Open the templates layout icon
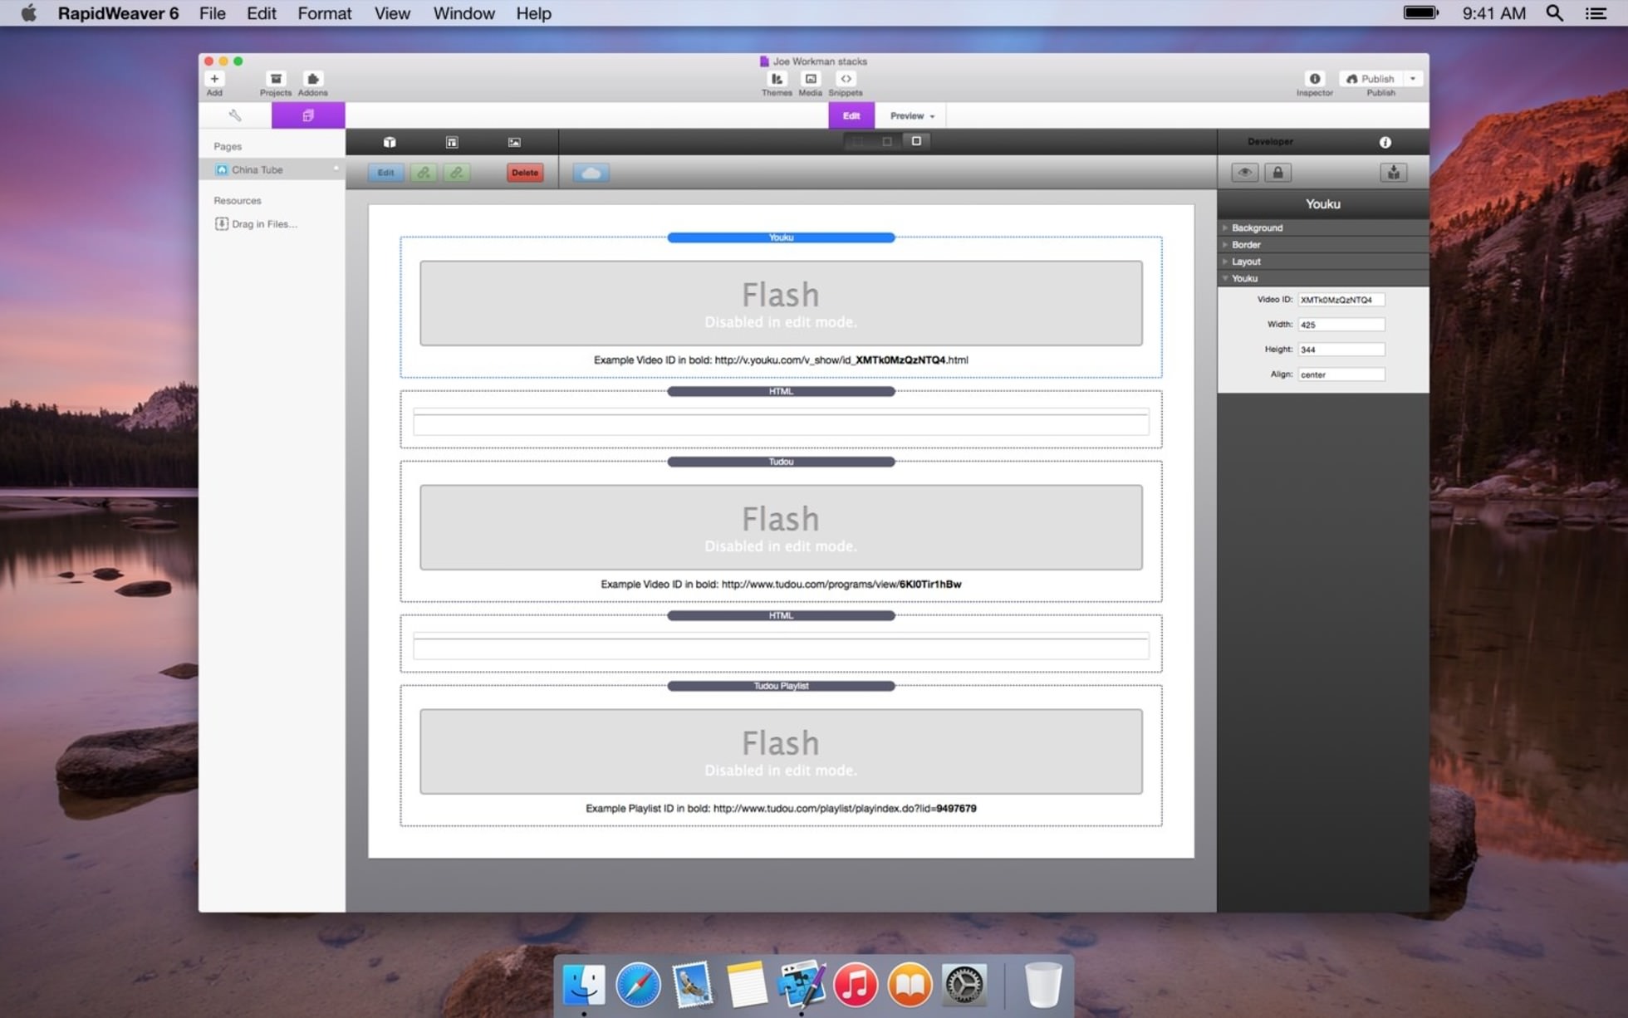The width and height of the screenshot is (1628, 1018). tap(452, 142)
